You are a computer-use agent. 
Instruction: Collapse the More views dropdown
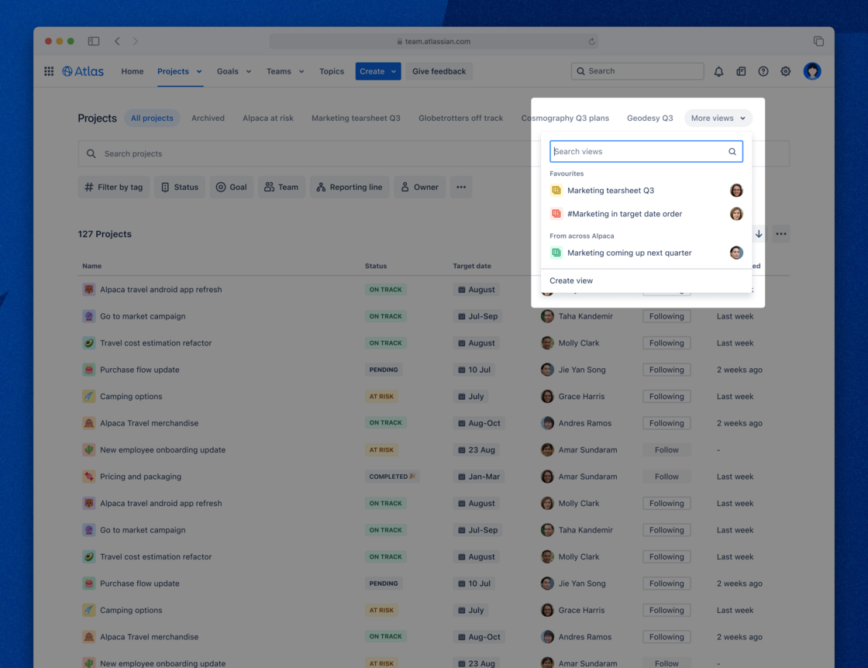pyautogui.click(x=718, y=118)
